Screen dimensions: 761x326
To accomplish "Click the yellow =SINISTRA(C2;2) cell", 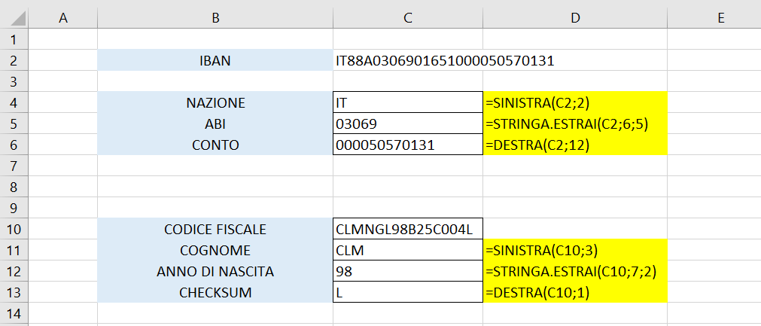I will pos(575,102).
